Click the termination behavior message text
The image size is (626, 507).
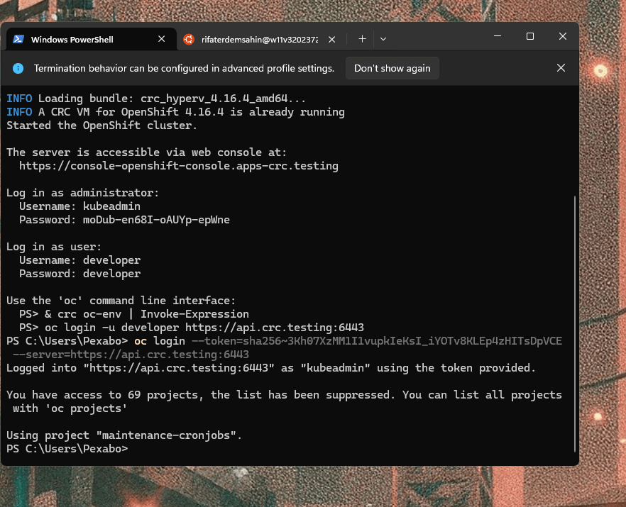184,68
